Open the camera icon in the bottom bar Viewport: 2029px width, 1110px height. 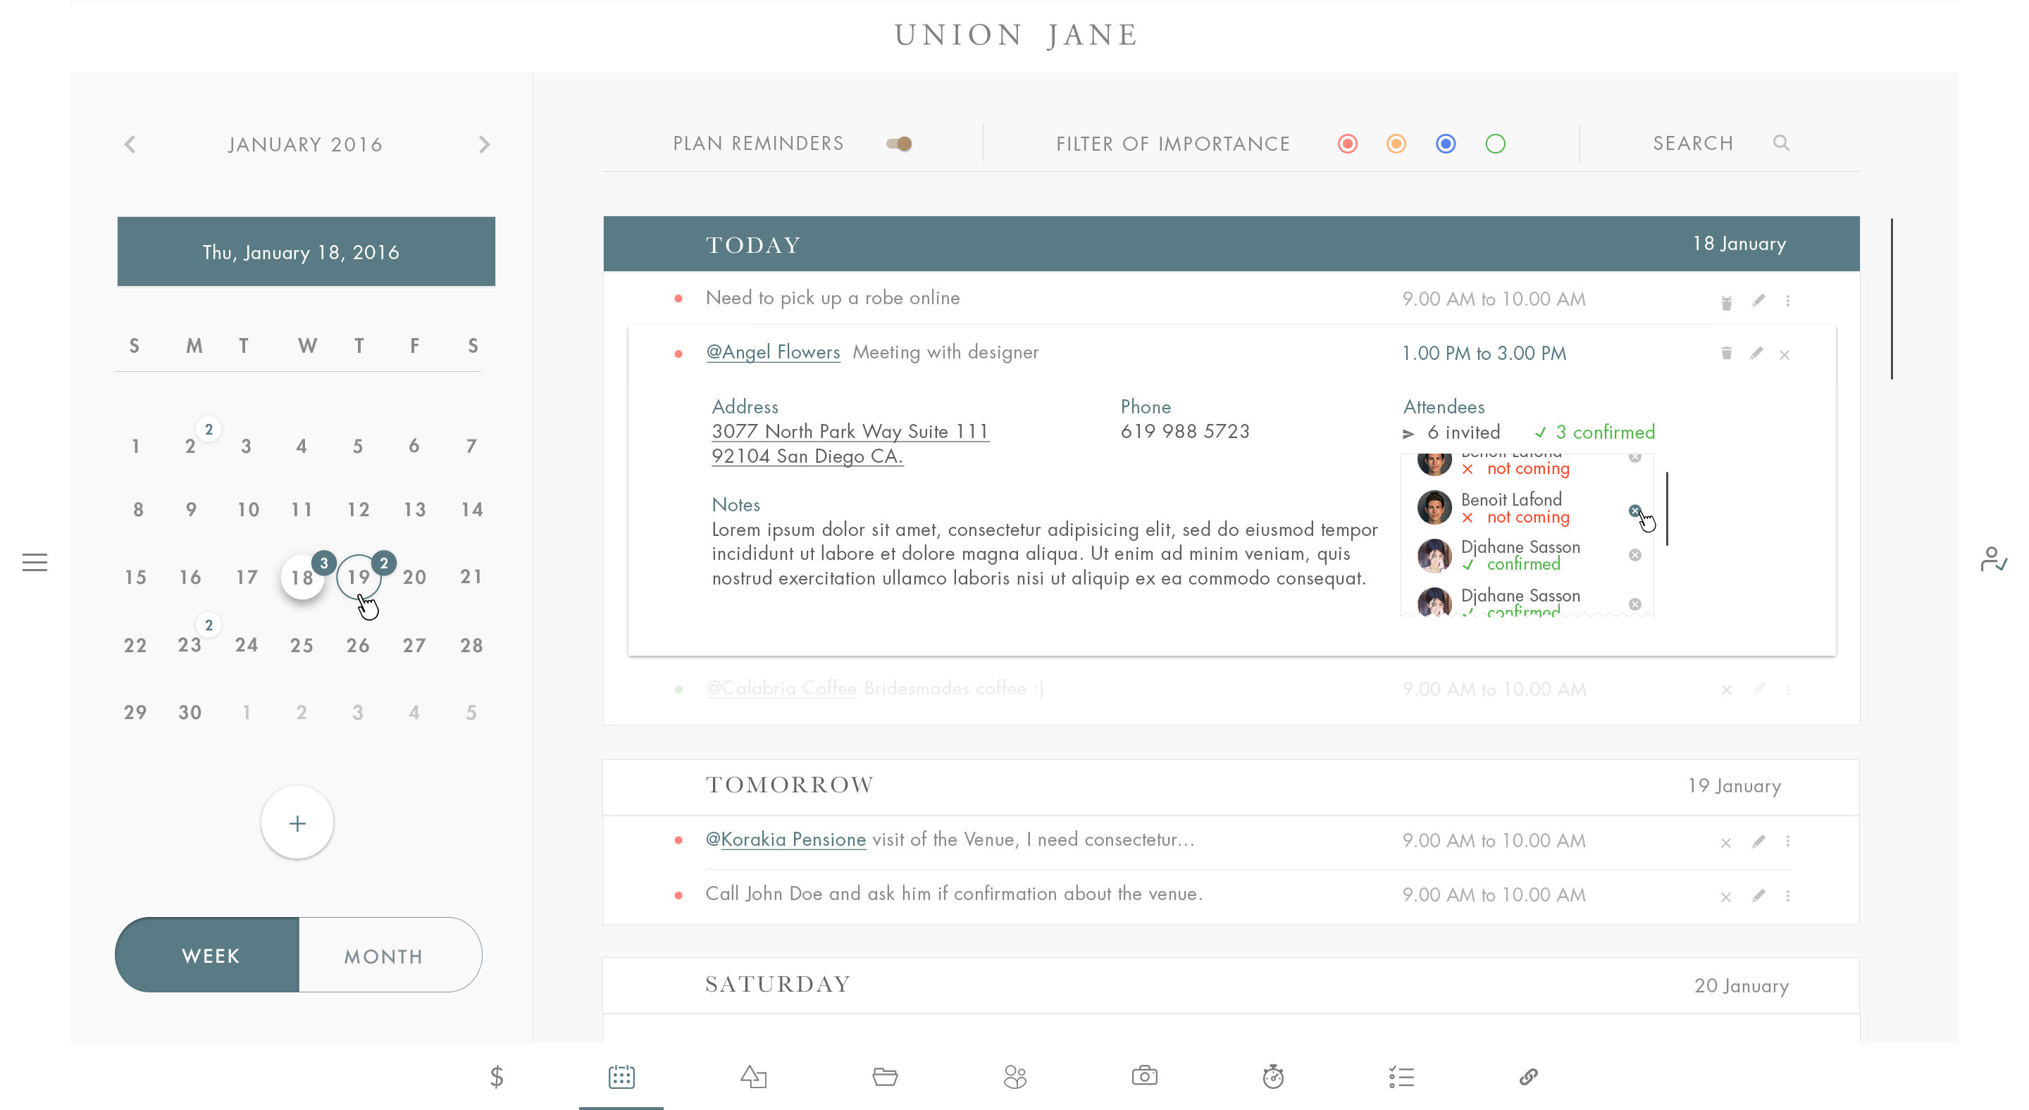(1144, 1075)
